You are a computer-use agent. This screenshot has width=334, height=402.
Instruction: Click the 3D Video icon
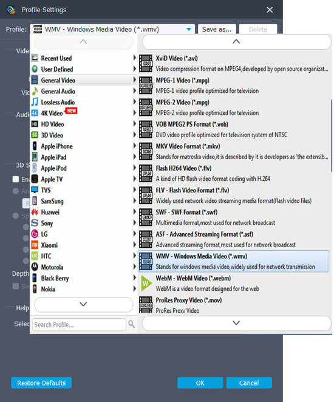click(35, 135)
